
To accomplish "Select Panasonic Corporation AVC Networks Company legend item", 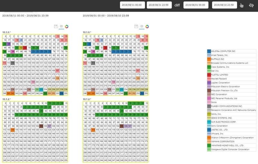I will pos(232,110).
